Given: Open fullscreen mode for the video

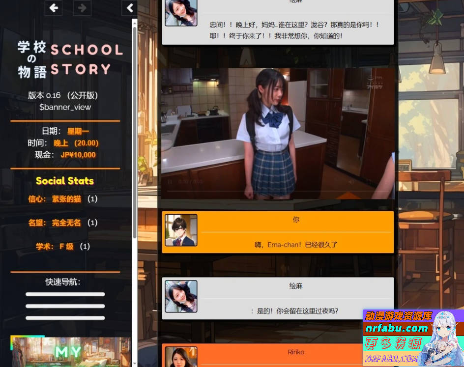Looking at the screenshot, I should 387,182.
